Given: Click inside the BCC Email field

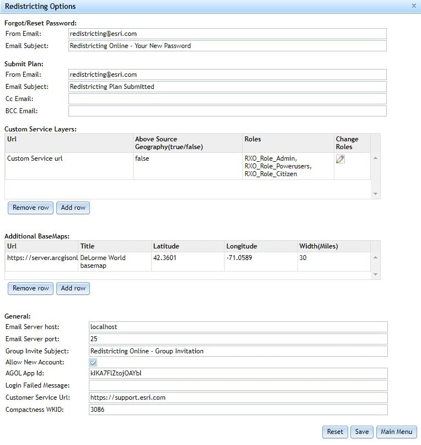Looking at the screenshot, I should tap(226, 110).
